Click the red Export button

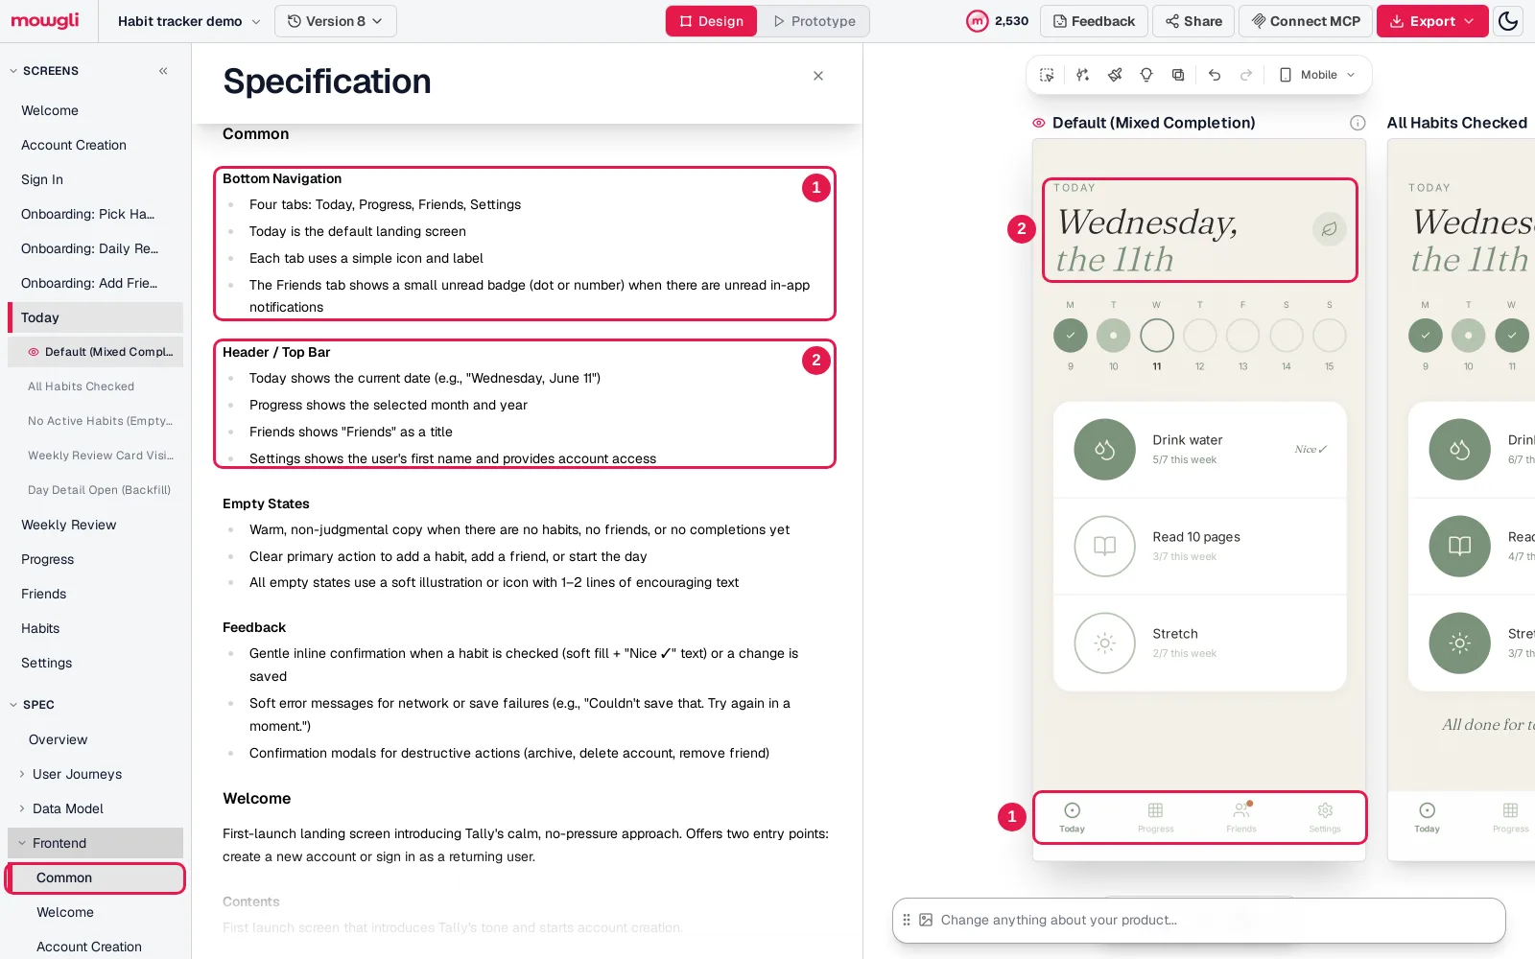pos(1432,21)
